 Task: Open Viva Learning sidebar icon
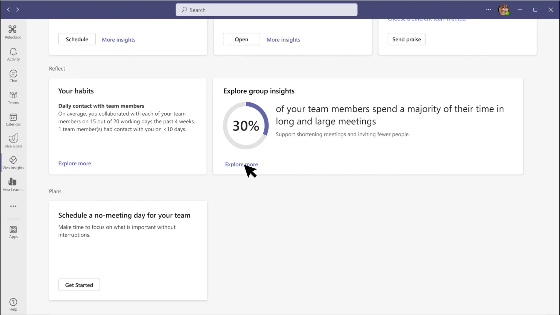pyautogui.click(x=13, y=185)
